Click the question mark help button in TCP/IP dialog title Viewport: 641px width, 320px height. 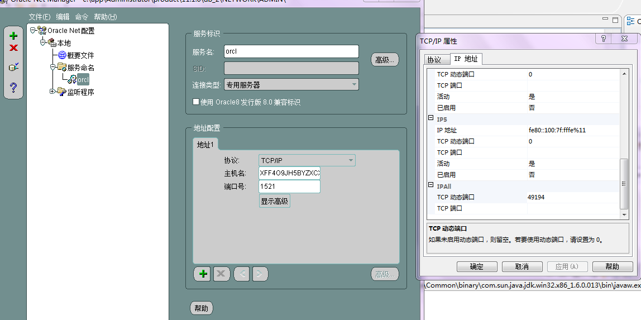[x=604, y=39]
